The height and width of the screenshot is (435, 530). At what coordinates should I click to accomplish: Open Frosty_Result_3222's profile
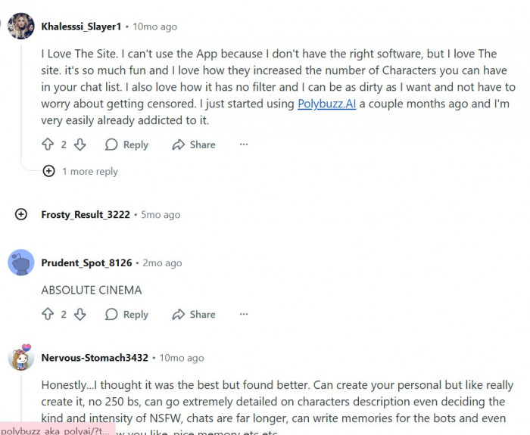click(86, 214)
